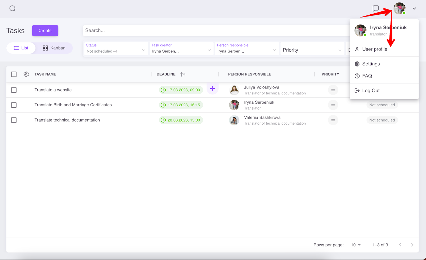Viewport: 426px width, 260px height.
Task: Select the Translate technical documentation checkbox
Action: pos(14,120)
